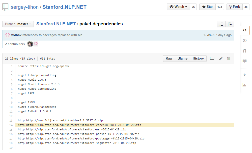Viewport: 252px width, 153px height.
Task: Open the Wiki sidebar icon
Action: click(245, 61)
